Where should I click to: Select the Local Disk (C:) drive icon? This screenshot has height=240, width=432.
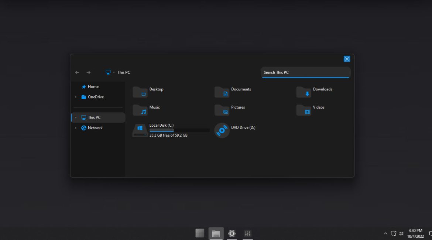tap(140, 130)
